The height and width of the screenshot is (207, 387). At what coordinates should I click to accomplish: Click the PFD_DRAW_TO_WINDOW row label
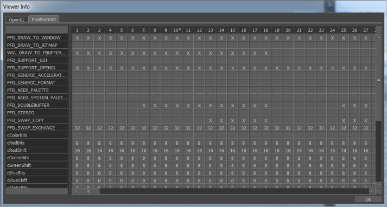click(x=37, y=38)
